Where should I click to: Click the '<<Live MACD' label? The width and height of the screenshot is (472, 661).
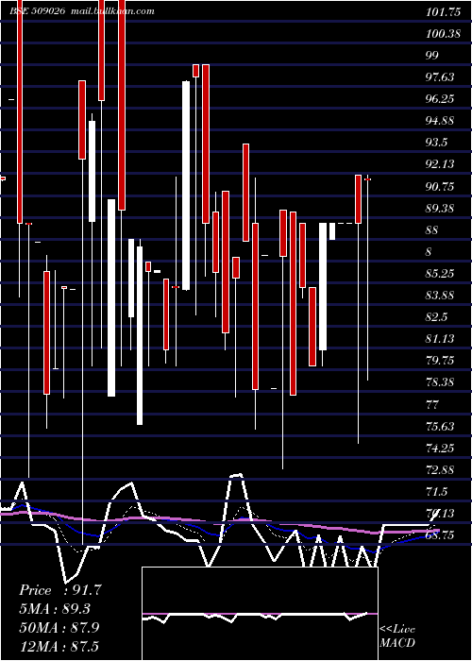coord(397,636)
